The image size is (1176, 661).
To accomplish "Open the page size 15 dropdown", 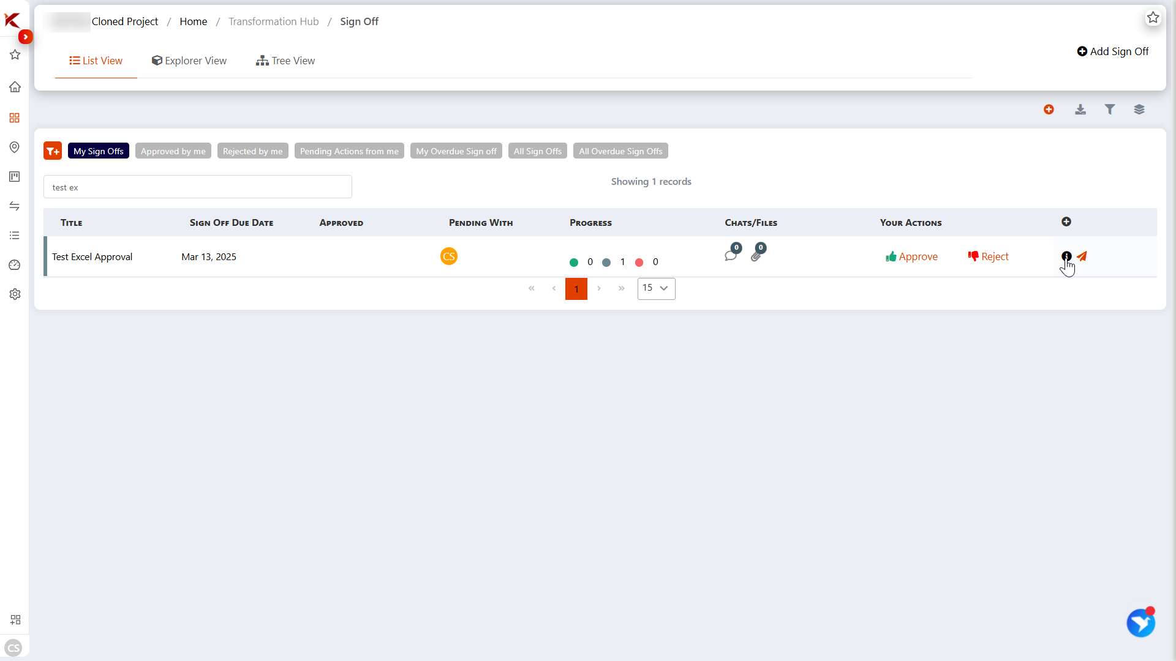I will (656, 288).
